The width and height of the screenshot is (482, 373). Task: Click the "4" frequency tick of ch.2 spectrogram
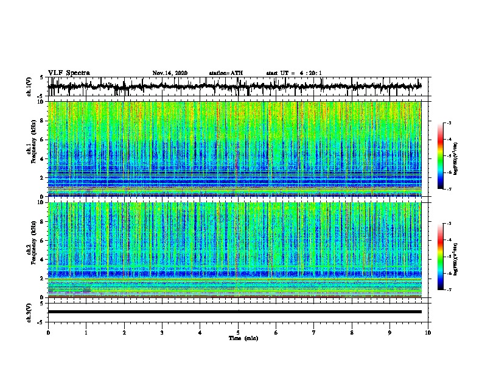coord(42,260)
